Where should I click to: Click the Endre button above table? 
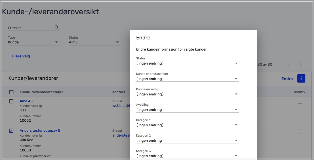click(287, 79)
